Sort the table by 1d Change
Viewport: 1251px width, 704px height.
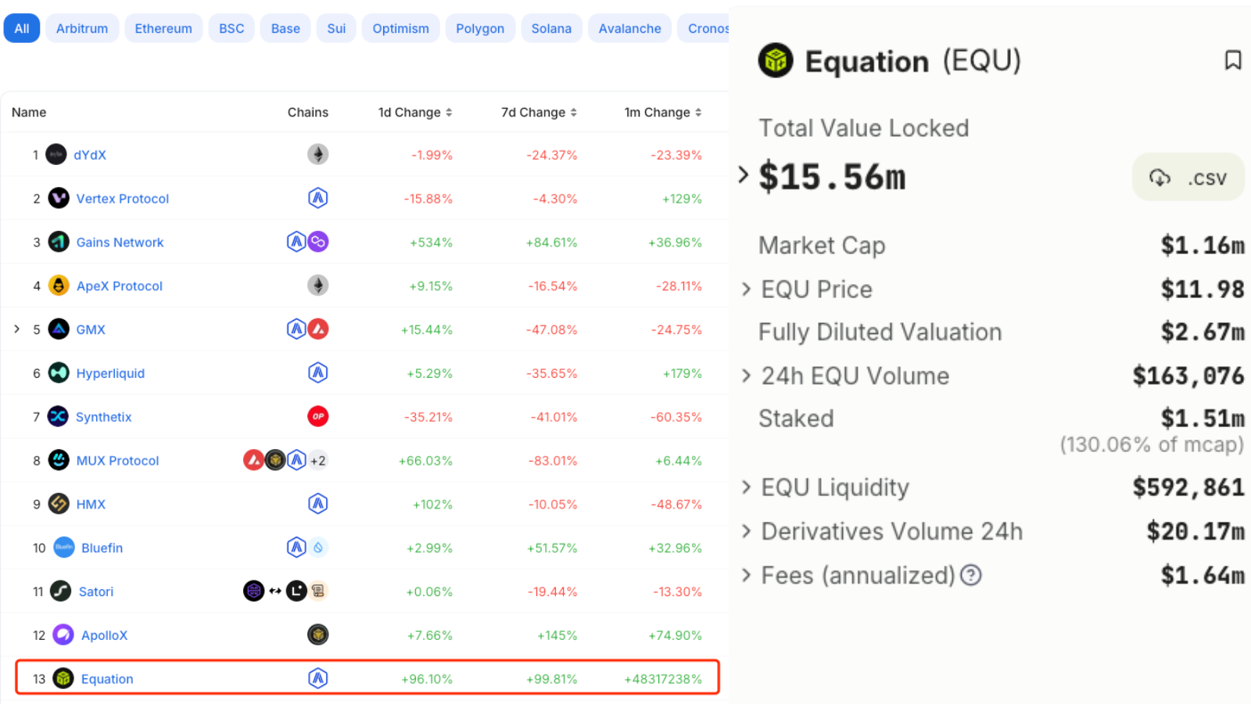click(x=415, y=113)
